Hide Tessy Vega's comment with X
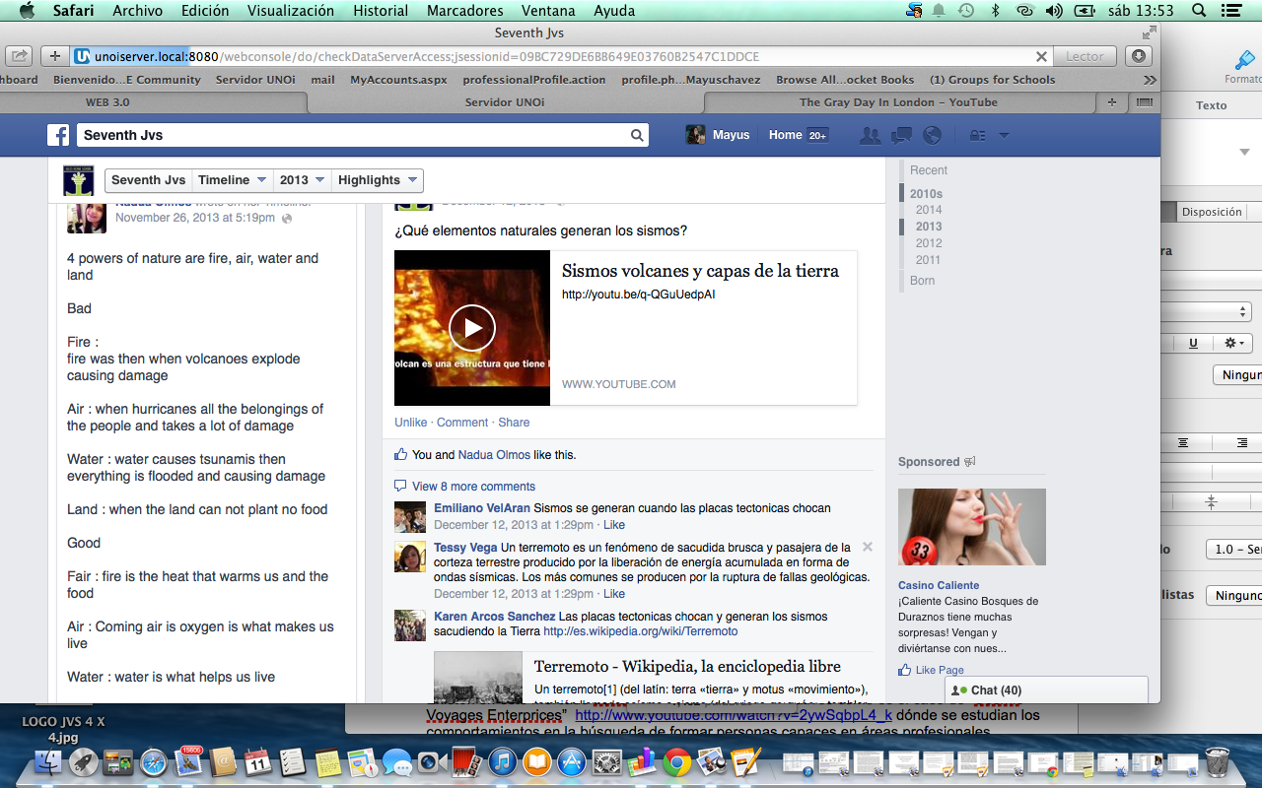 click(x=868, y=547)
